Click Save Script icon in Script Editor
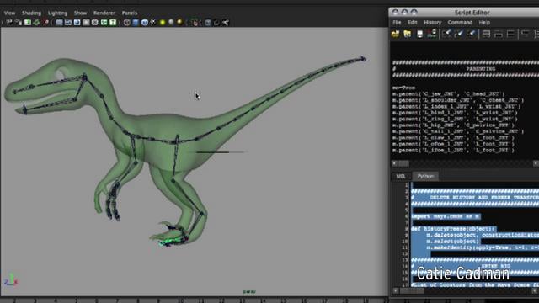Screen dimensions: 539x303 coord(419,34)
